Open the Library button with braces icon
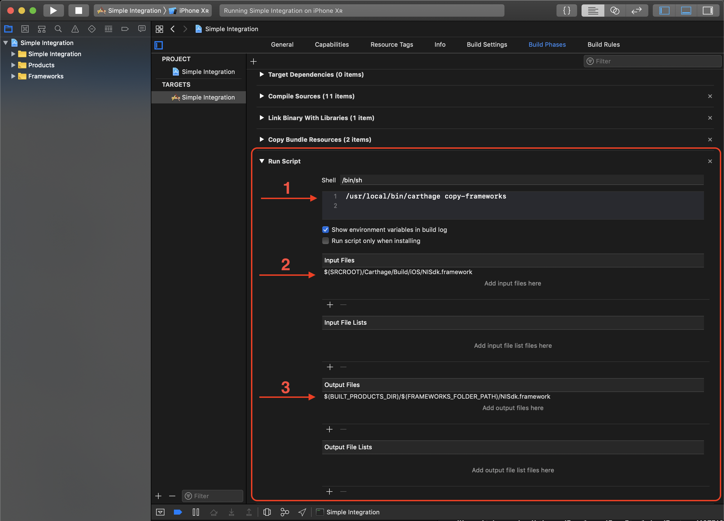724x521 pixels. pyautogui.click(x=567, y=11)
